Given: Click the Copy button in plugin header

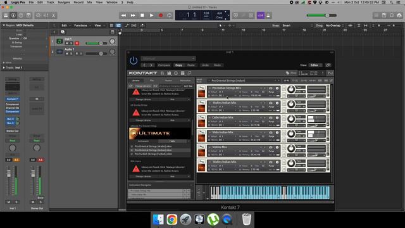Looking at the screenshot, I should pos(178,65).
